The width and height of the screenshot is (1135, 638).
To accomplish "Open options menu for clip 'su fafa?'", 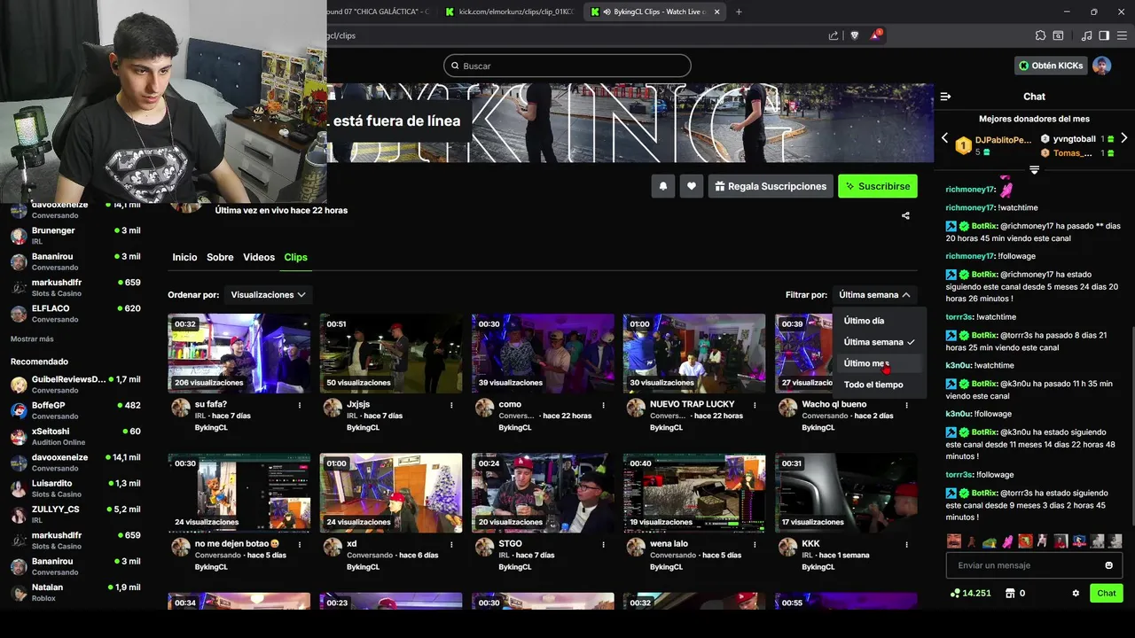I will [x=300, y=405].
